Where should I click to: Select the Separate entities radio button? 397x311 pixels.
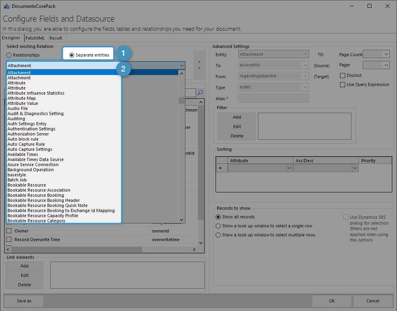71,55
